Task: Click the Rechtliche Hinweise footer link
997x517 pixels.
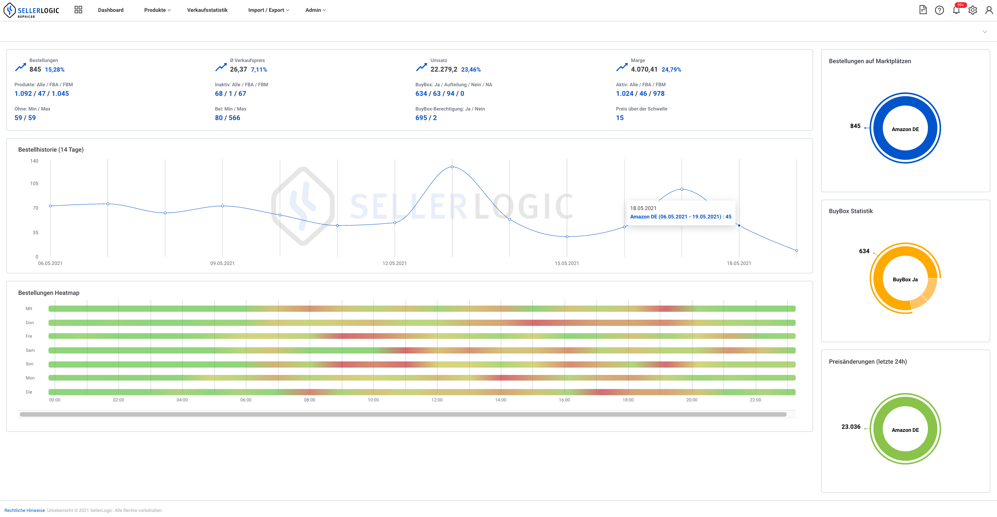Action: coord(25,511)
